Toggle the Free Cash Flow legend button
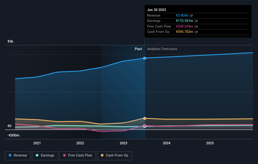 (78, 156)
